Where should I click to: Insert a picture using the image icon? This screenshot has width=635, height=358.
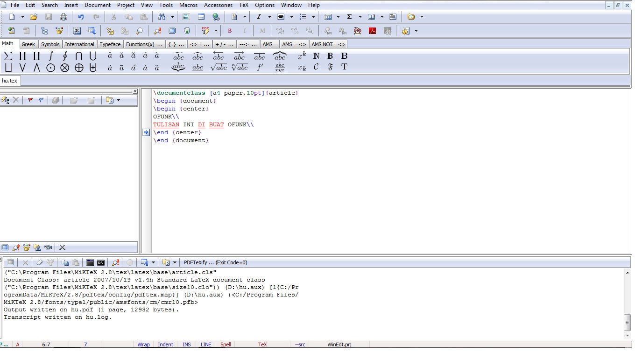(x=186, y=17)
